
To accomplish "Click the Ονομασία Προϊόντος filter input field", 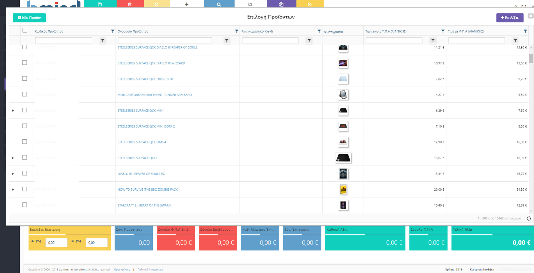I will tap(165, 41).
